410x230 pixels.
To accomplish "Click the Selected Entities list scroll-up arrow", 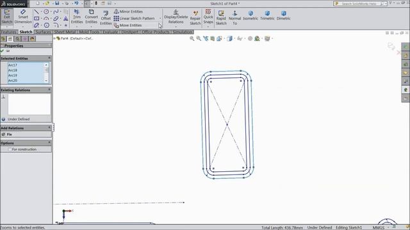I will point(46,65).
